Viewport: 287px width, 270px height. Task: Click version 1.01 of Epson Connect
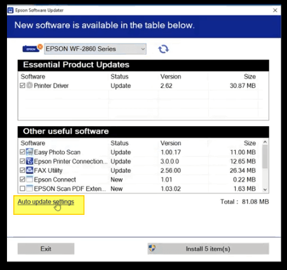pos(166,179)
